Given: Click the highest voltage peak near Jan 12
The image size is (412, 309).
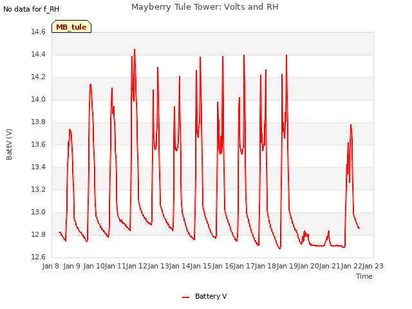Looking at the screenshot, I should [x=135, y=50].
